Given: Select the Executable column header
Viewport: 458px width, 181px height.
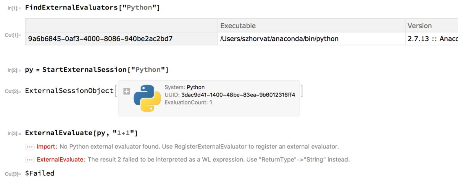Looking at the screenshot, I should 238,26.
